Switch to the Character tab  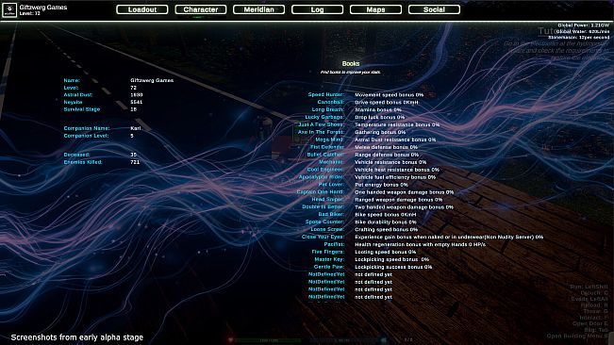201,9
